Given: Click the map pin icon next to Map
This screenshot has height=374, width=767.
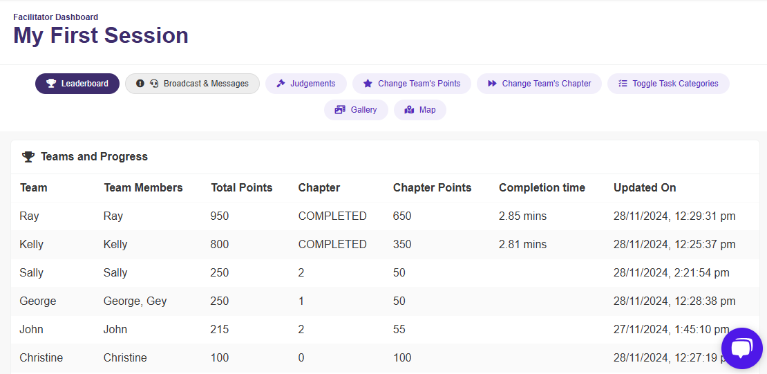Looking at the screenshot, I should tap(410, 110).
